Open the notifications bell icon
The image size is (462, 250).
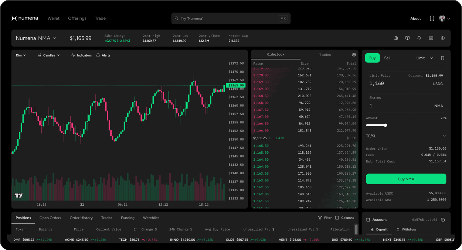419,38
